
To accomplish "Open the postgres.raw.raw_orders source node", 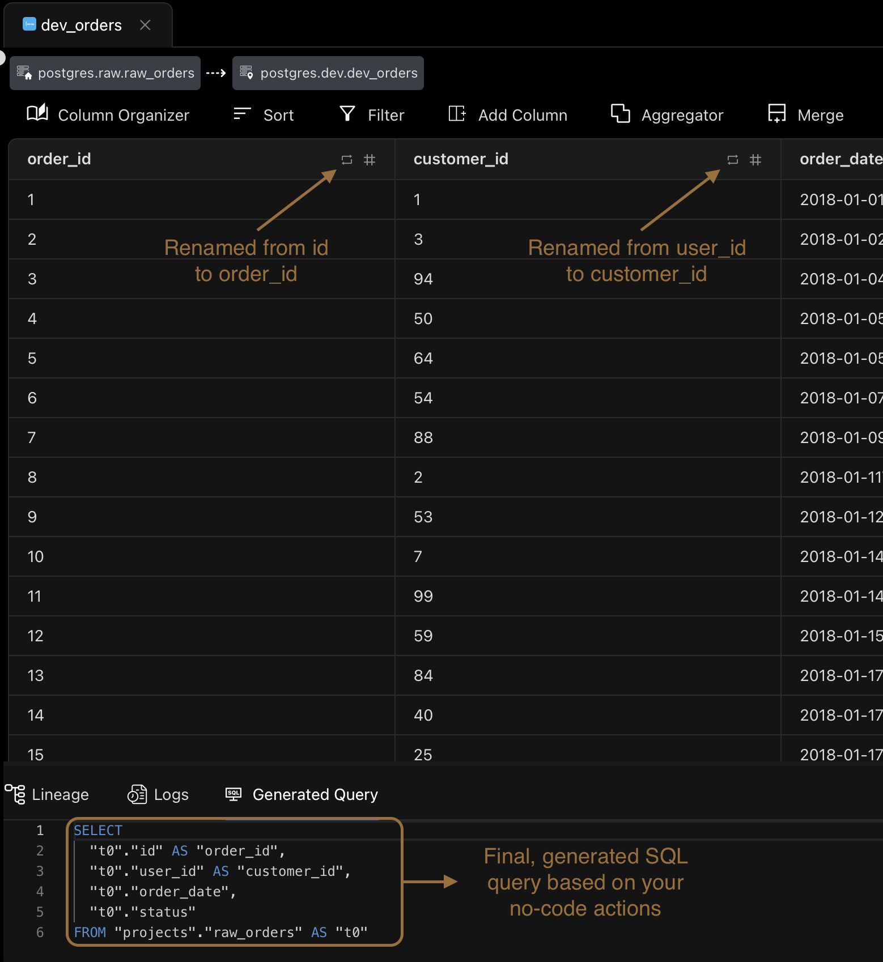I will (x=105, y=73).
